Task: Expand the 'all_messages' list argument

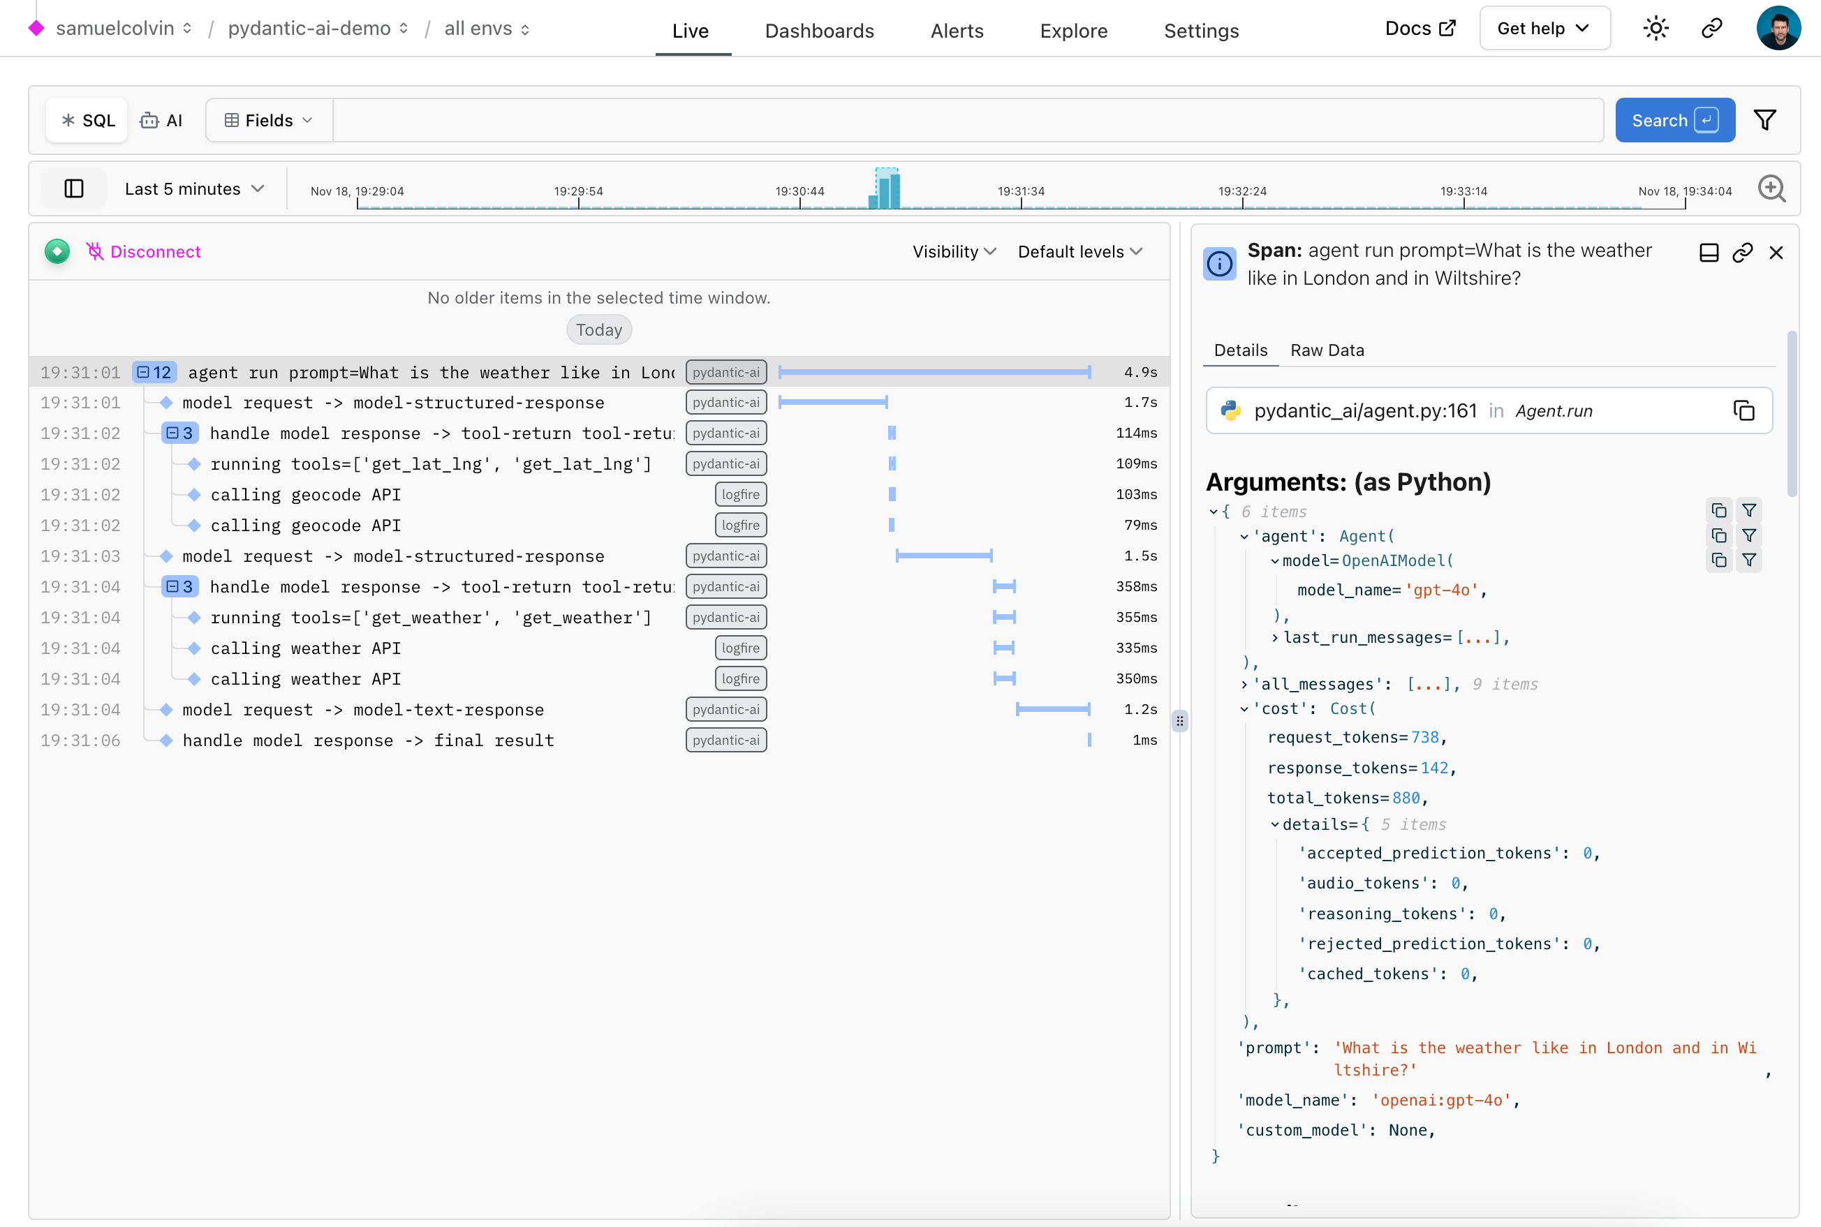Action: [1244, 685]
